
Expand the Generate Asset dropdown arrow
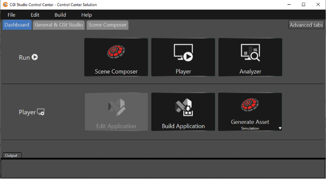coord(280,128)
